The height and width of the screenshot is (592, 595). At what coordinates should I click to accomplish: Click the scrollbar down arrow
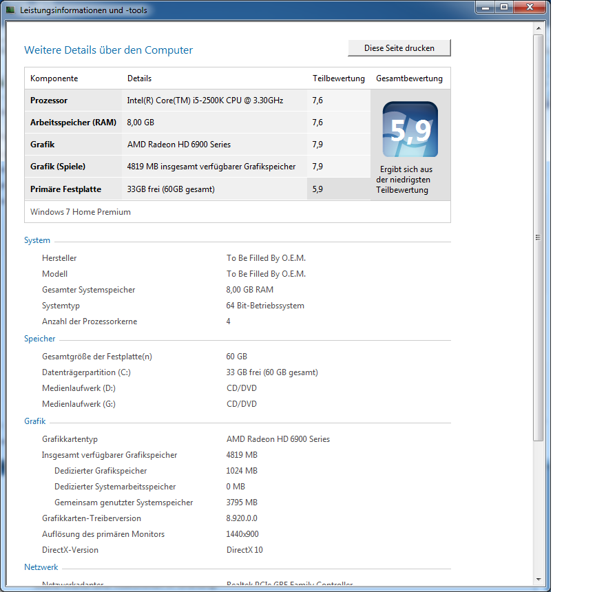click(539, 579)
